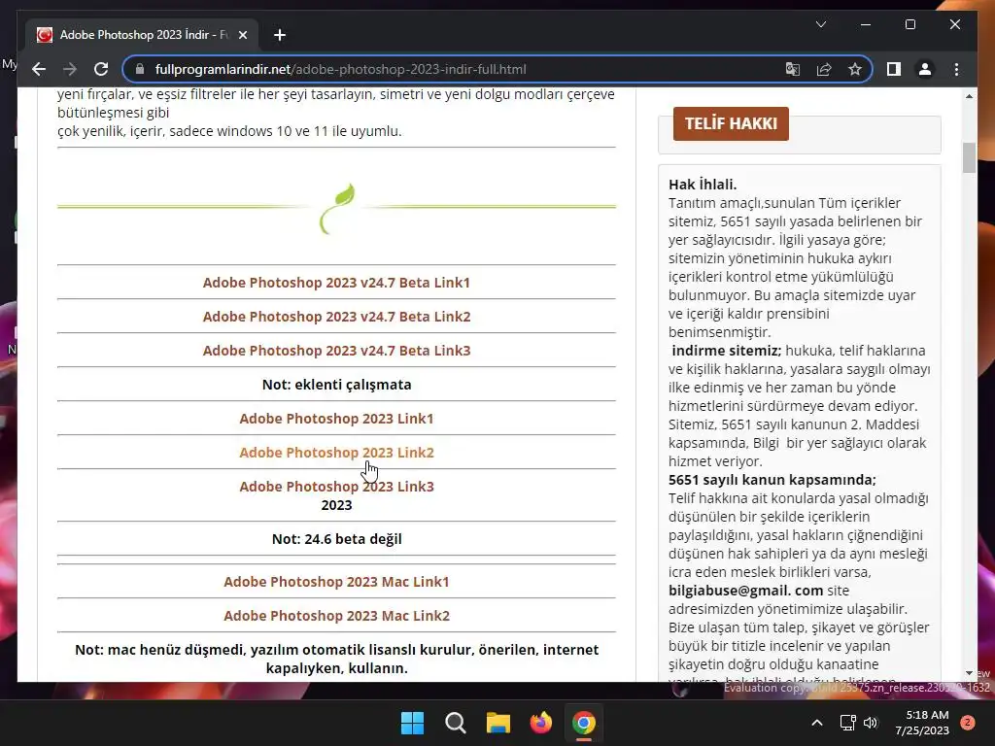Click the bilgiabuse@gmail. com email text
The width and height of the screenshot is (995, 746).
[x=745, y=590]
